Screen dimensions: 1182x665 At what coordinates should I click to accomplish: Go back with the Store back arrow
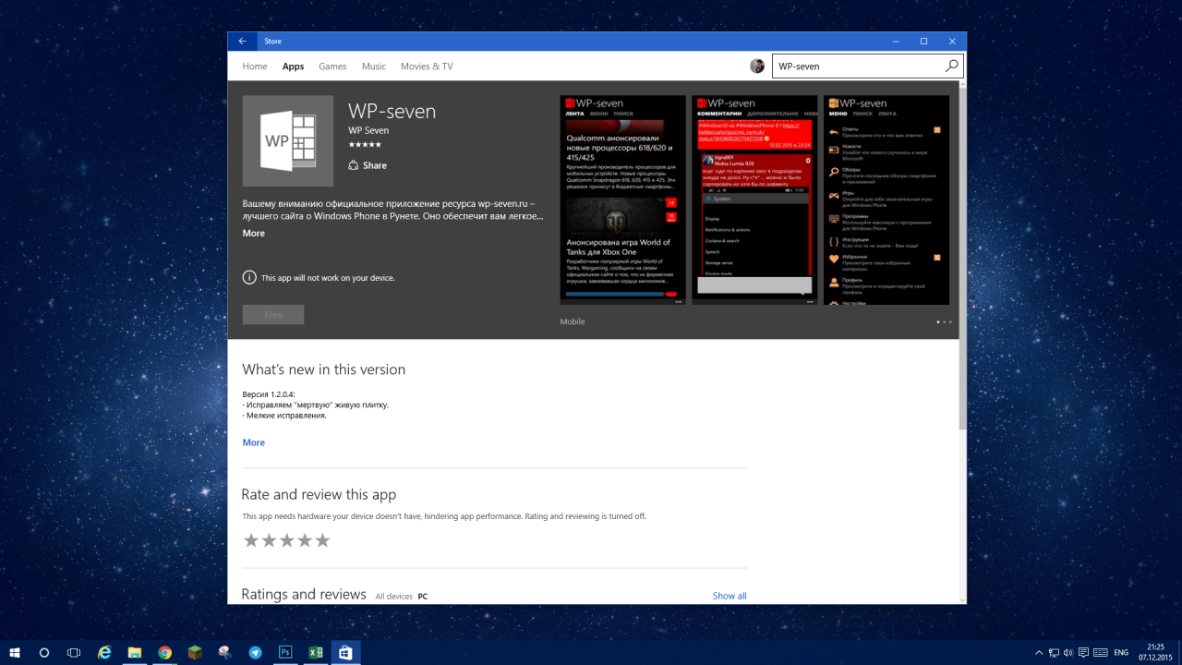coord(242,42)
